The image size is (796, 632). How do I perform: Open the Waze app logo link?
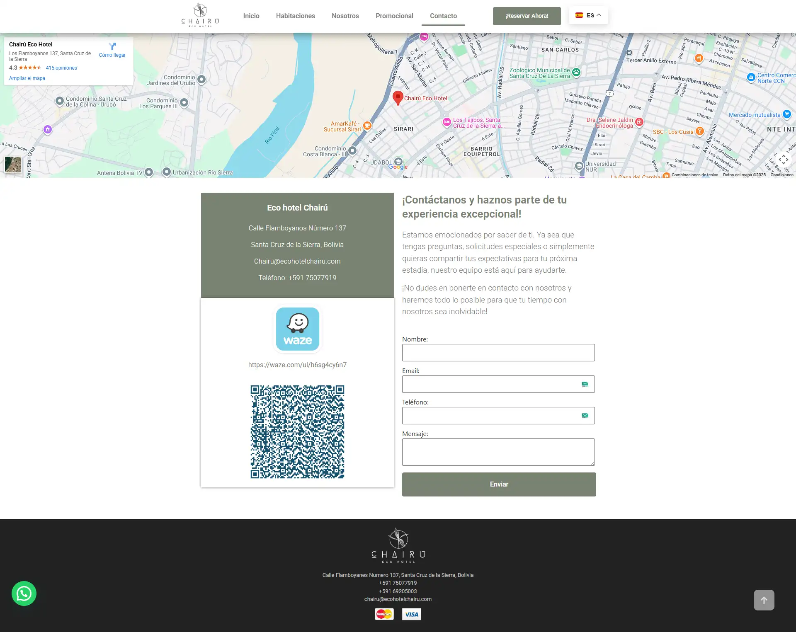point(298,329)
